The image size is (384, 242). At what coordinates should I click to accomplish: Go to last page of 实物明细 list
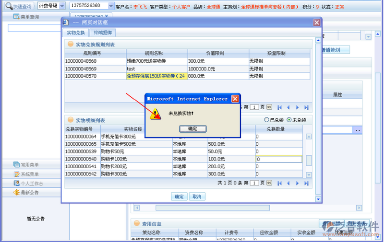tap(306, 183)
